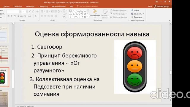Open the Анимация ribbon tab
The image size is (190, 107).
pyautogui.click(x=30, y=7)
